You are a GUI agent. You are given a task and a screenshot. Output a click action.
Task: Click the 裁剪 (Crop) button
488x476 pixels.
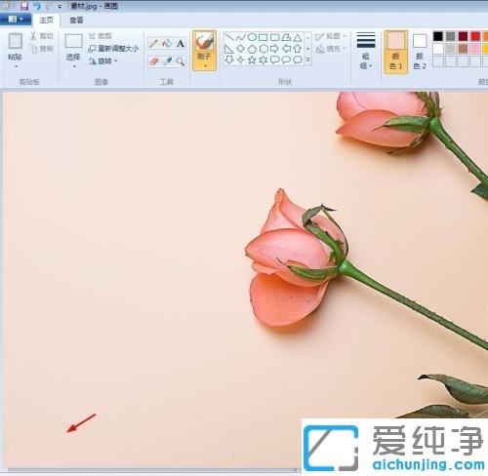pyautogui.click(x=101, y=36)
